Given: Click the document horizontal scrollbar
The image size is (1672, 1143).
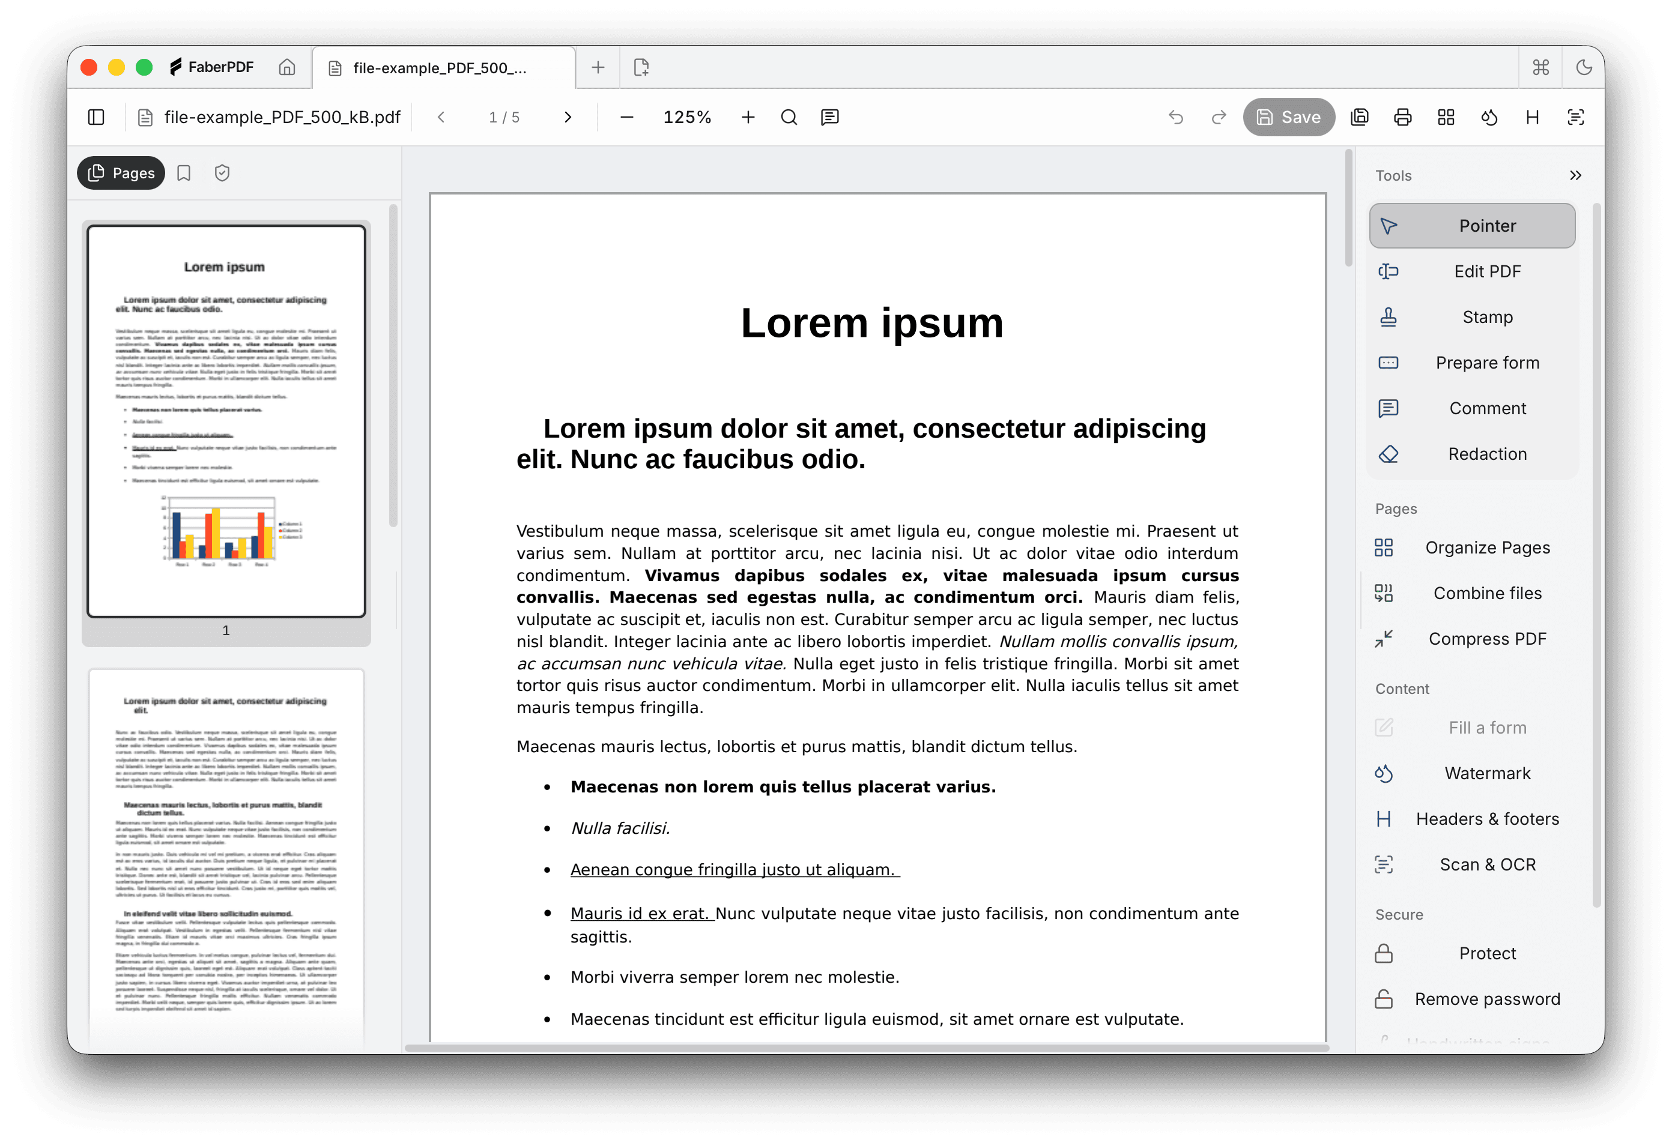Looking at the screenshot, I should [866, 1048].
